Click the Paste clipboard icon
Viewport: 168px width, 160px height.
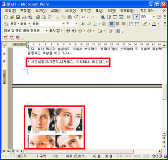click(70, 17)
